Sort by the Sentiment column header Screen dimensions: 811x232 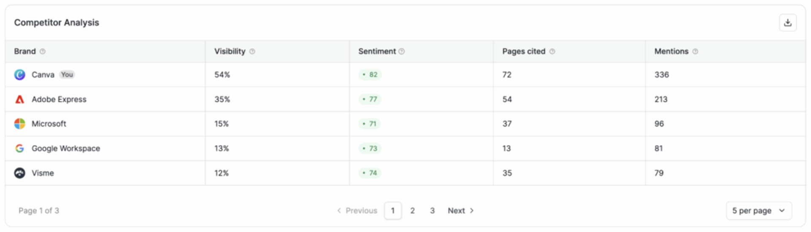point(377,51)
